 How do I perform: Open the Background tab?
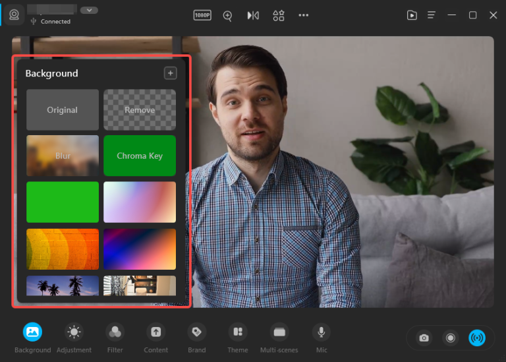tap(32, 338)
